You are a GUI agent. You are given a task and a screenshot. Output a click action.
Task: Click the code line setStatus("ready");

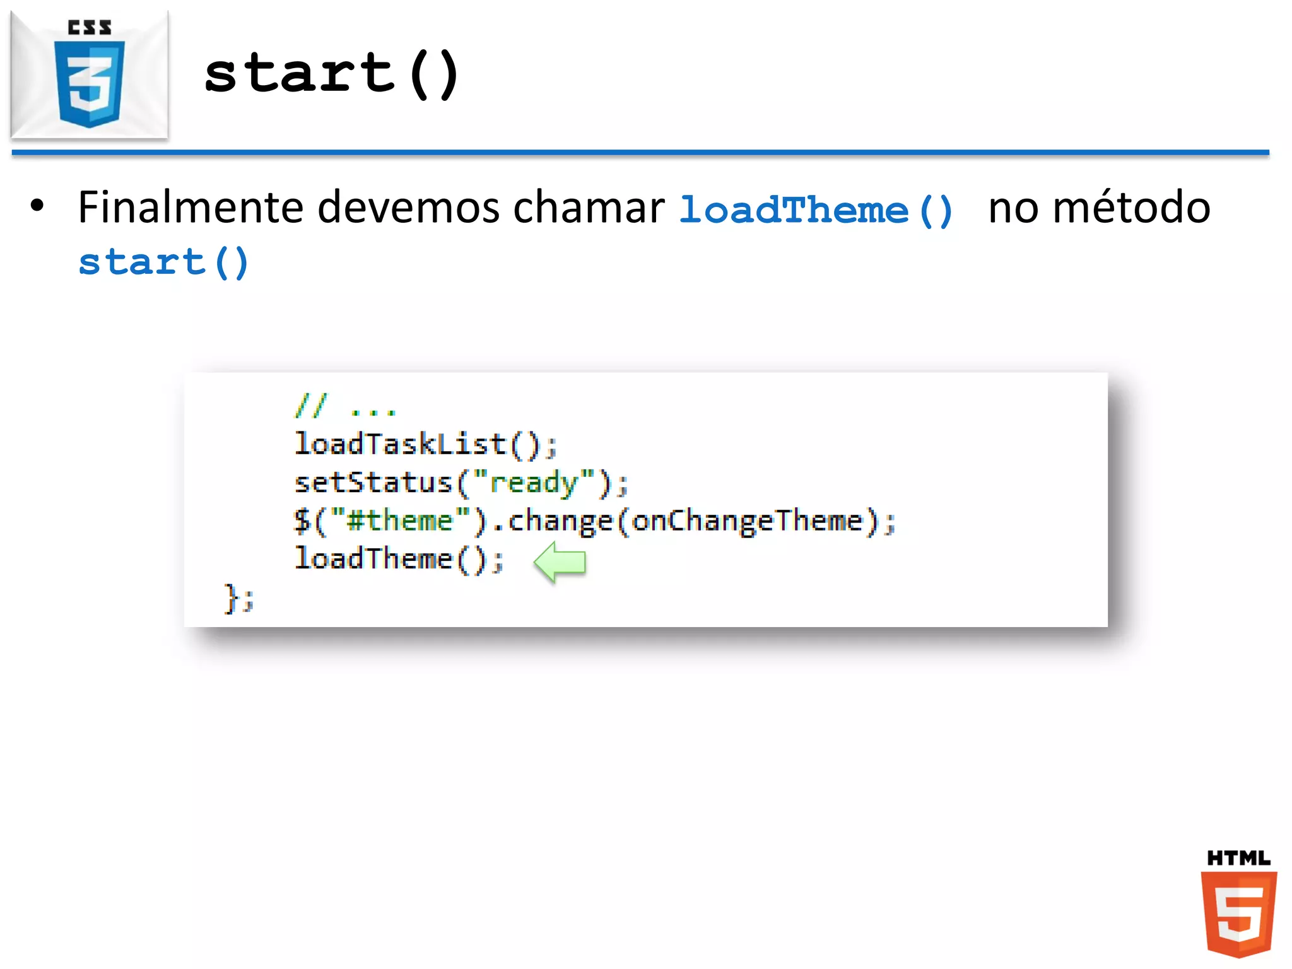pyautogui.click(x=461, y=483)
